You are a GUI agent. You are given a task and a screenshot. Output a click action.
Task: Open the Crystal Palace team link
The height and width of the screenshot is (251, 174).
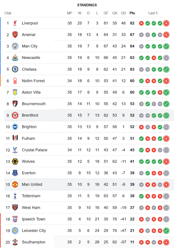(34, 150)
